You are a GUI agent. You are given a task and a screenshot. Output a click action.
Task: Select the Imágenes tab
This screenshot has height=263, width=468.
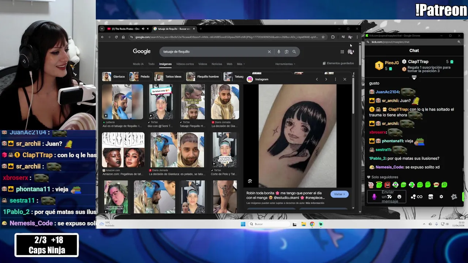click(165, 64)
